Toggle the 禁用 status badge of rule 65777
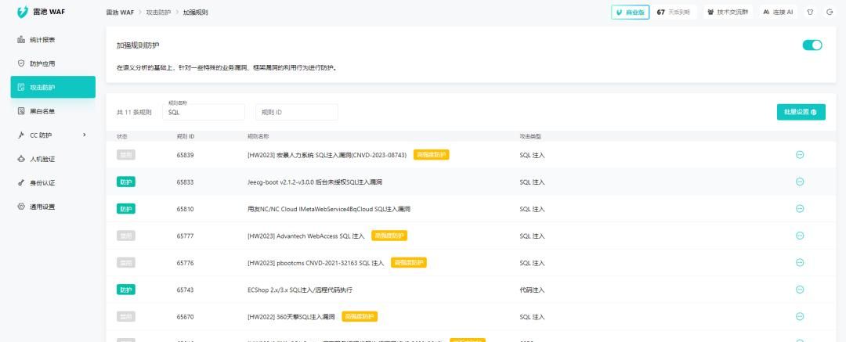Screen dimensions: 846x342 tap(125, 236)
